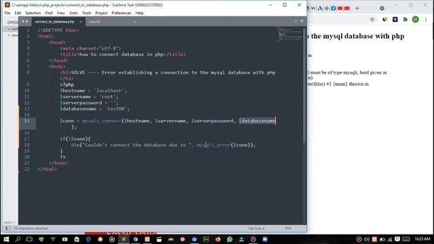Open the Goto menu

click(x=73, y=13)
